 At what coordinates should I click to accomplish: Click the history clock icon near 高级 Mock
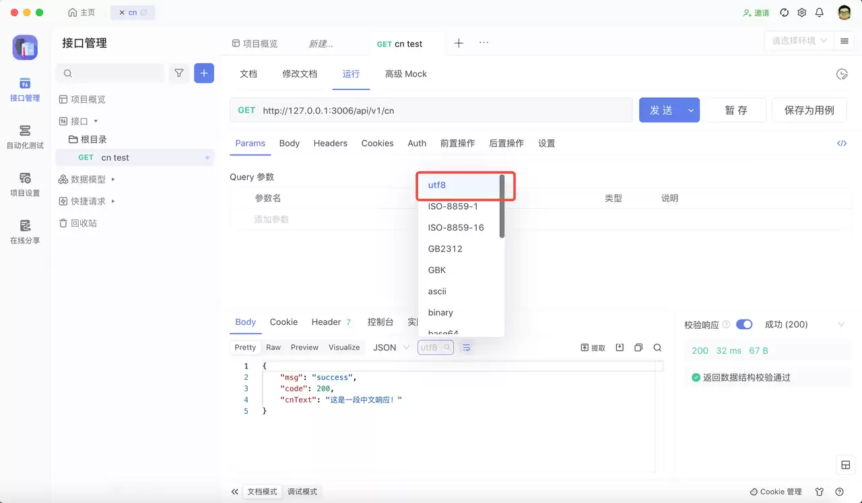(842, 74)
